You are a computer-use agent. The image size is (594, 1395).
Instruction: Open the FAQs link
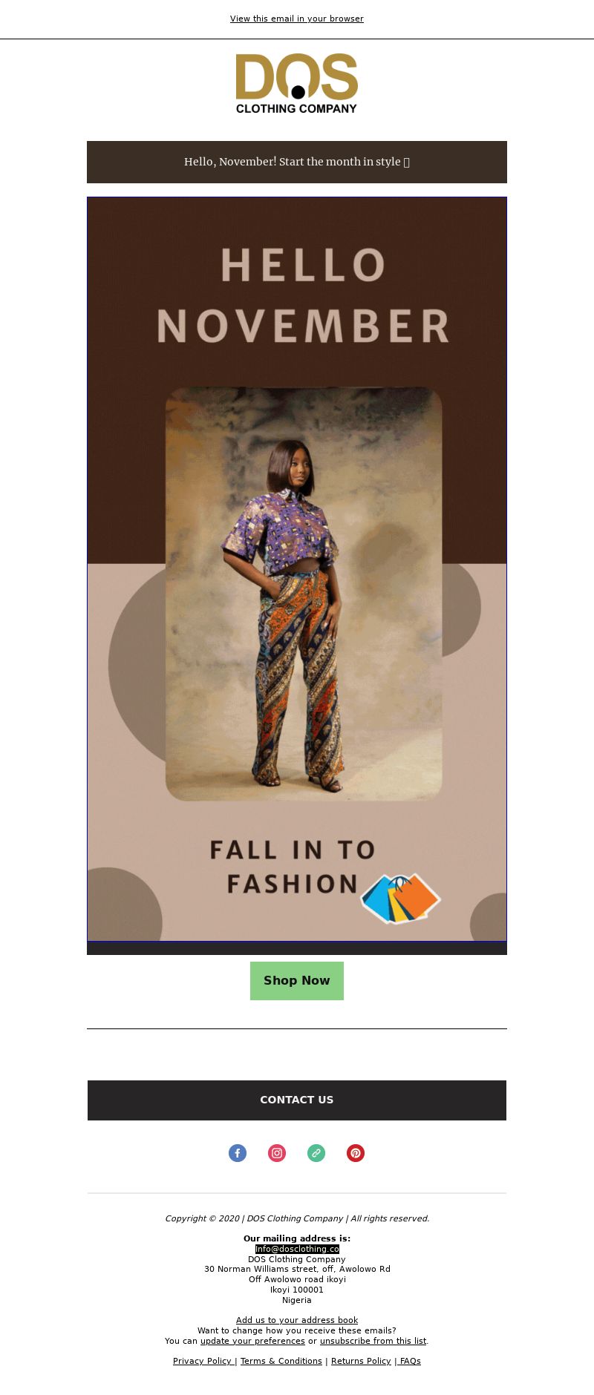[408, 1361]
